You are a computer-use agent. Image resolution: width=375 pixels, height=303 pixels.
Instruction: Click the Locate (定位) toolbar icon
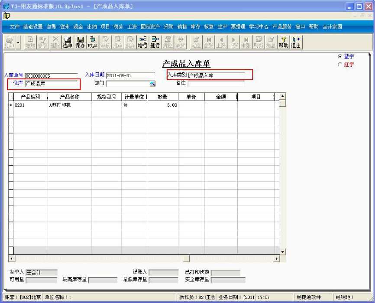tap(196, 42)
